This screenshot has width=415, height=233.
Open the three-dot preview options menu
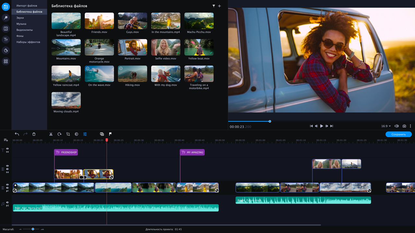pyautogui.click(x=410, y=126)
